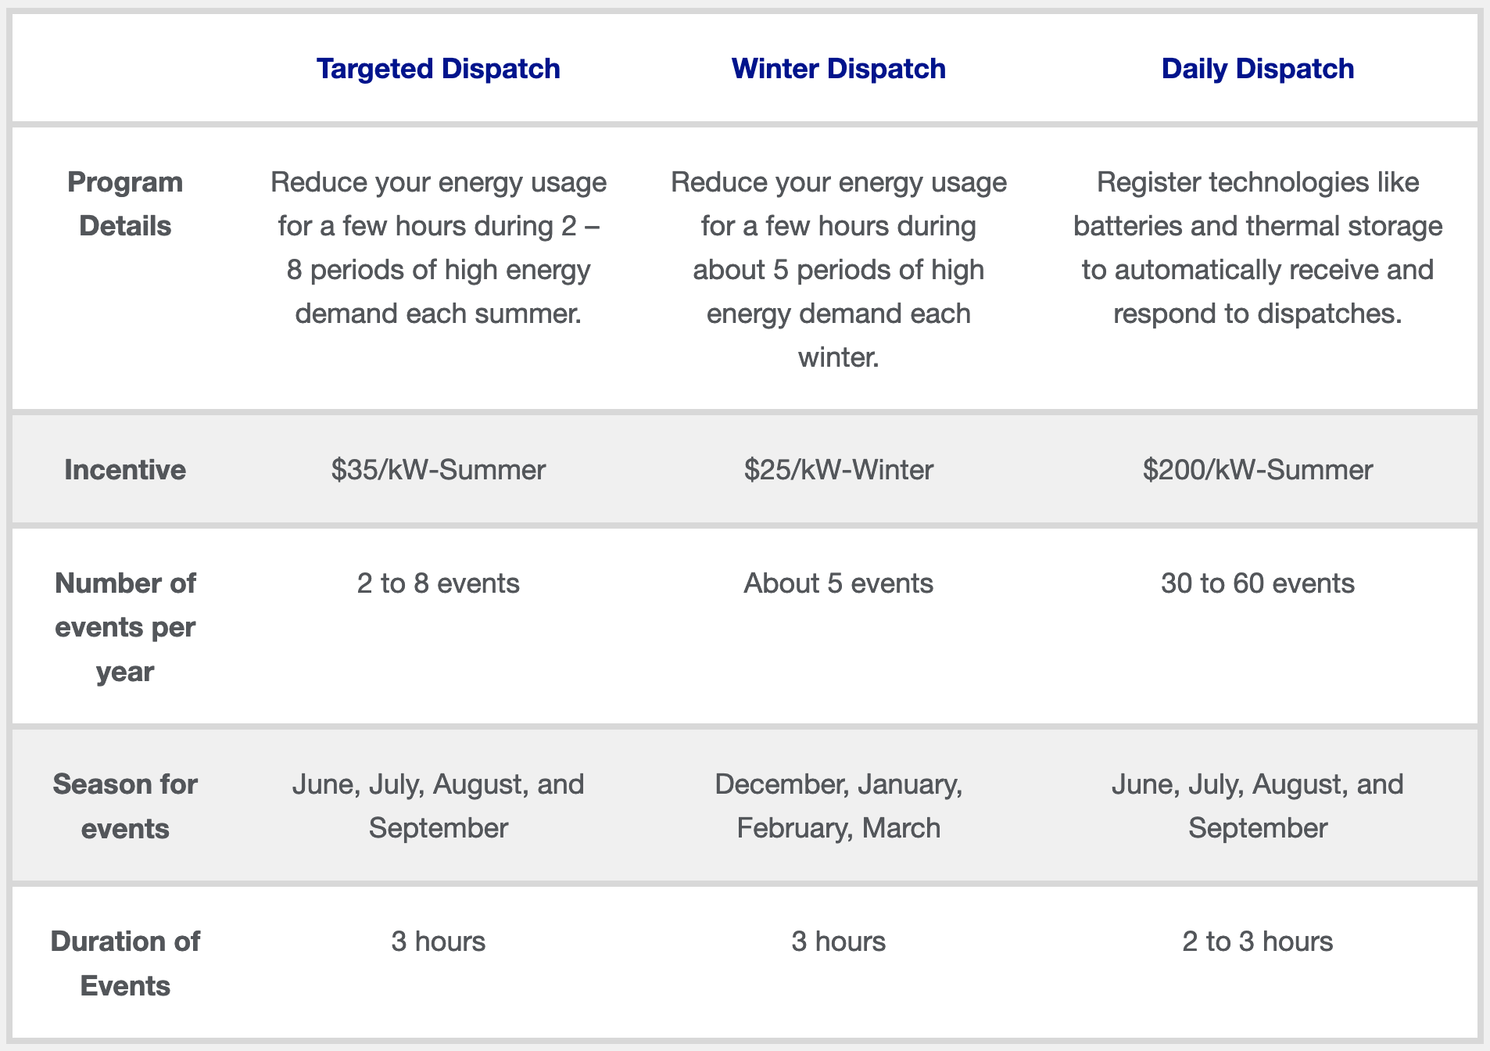The width and height of the screenshot is (1490, 1051).
Task: Click the Winter Dispatch 3 hours duration cell
Action: click(x=838, y=942)
